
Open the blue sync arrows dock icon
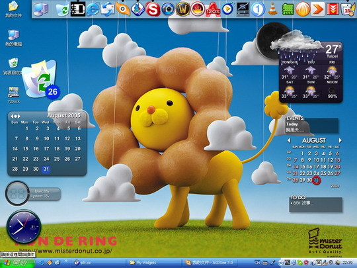pyautogui.click(x=108, y=9)
